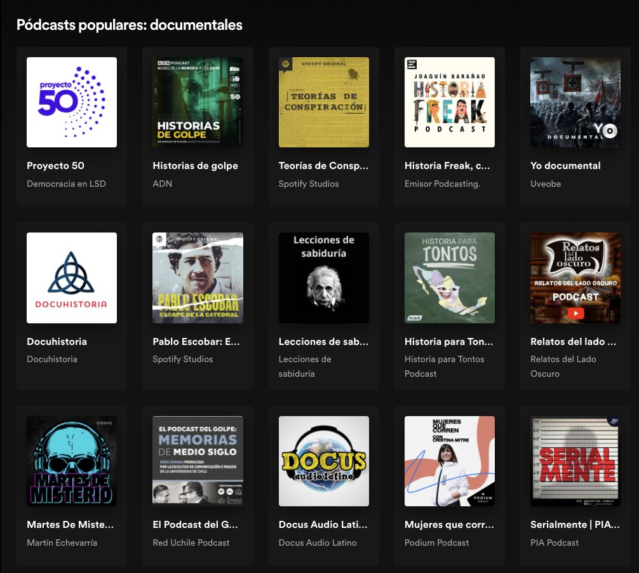Select the Teorías de Conspiración cover art

[323, 102]
